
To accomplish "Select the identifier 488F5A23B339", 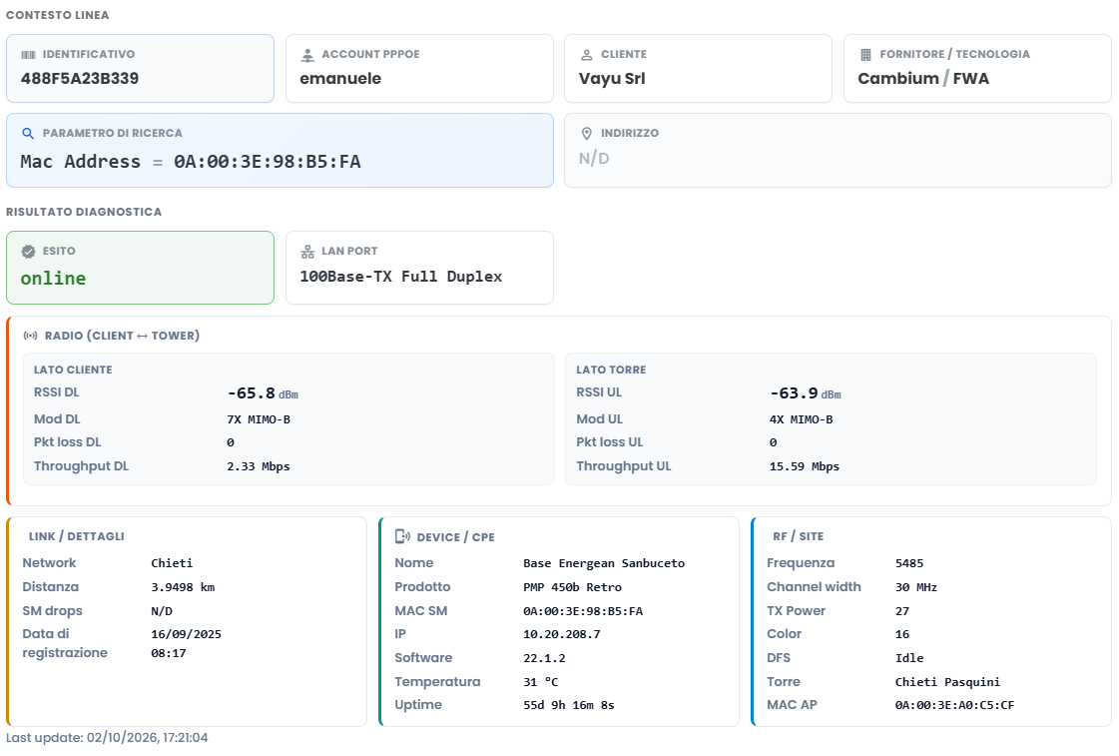I will (80, 79).
